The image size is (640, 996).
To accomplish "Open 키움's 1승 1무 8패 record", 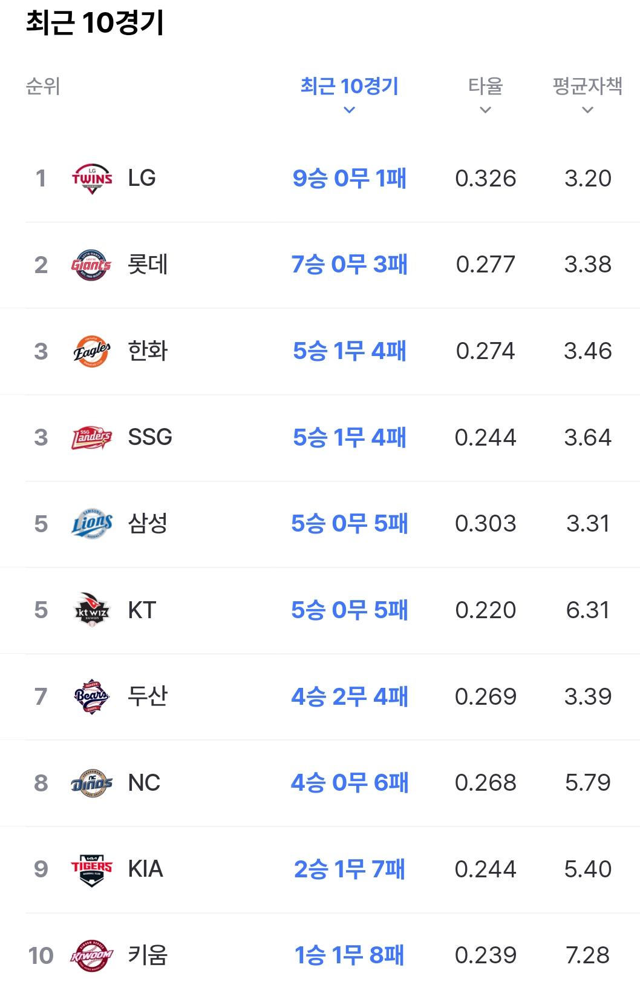I will (350, 955).
